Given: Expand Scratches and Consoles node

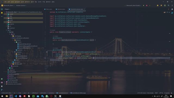Looking at the screenshot, I should click(x=5, y=84).
